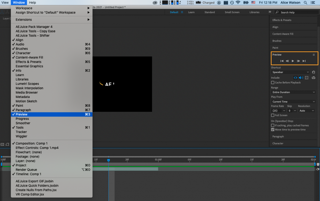Open the Range dropdown showing Entire Duration

pyautogui.click(x=293, y=92)
